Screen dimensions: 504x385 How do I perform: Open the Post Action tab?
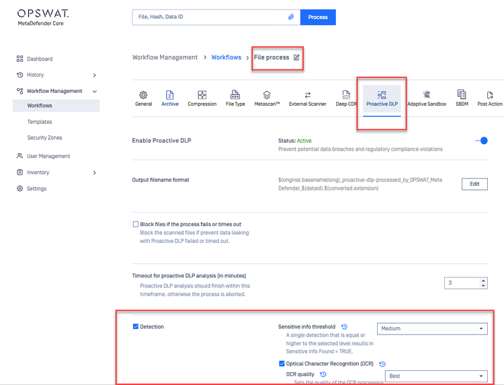[x=489, y=98]
